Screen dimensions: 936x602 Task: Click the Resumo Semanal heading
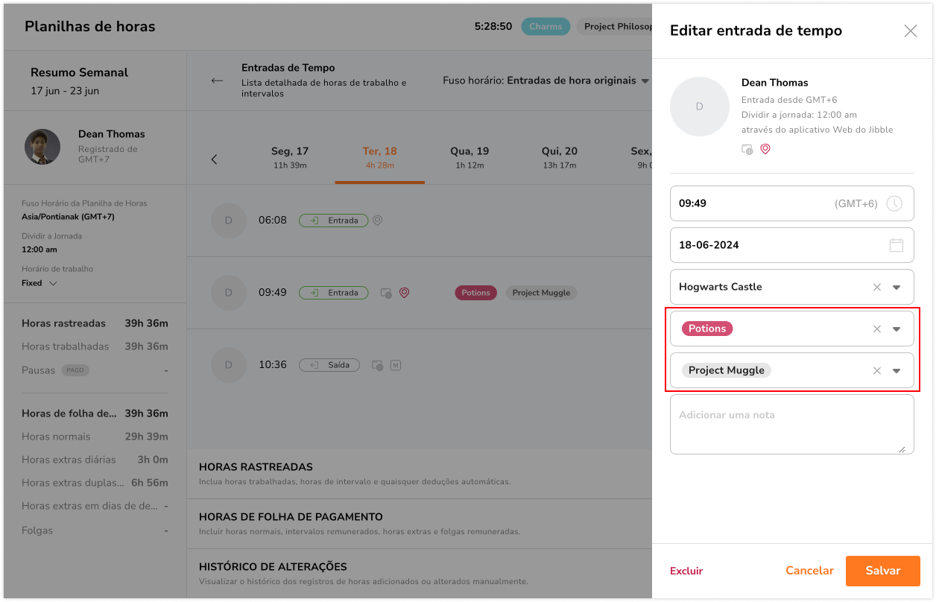pos(79,72)
